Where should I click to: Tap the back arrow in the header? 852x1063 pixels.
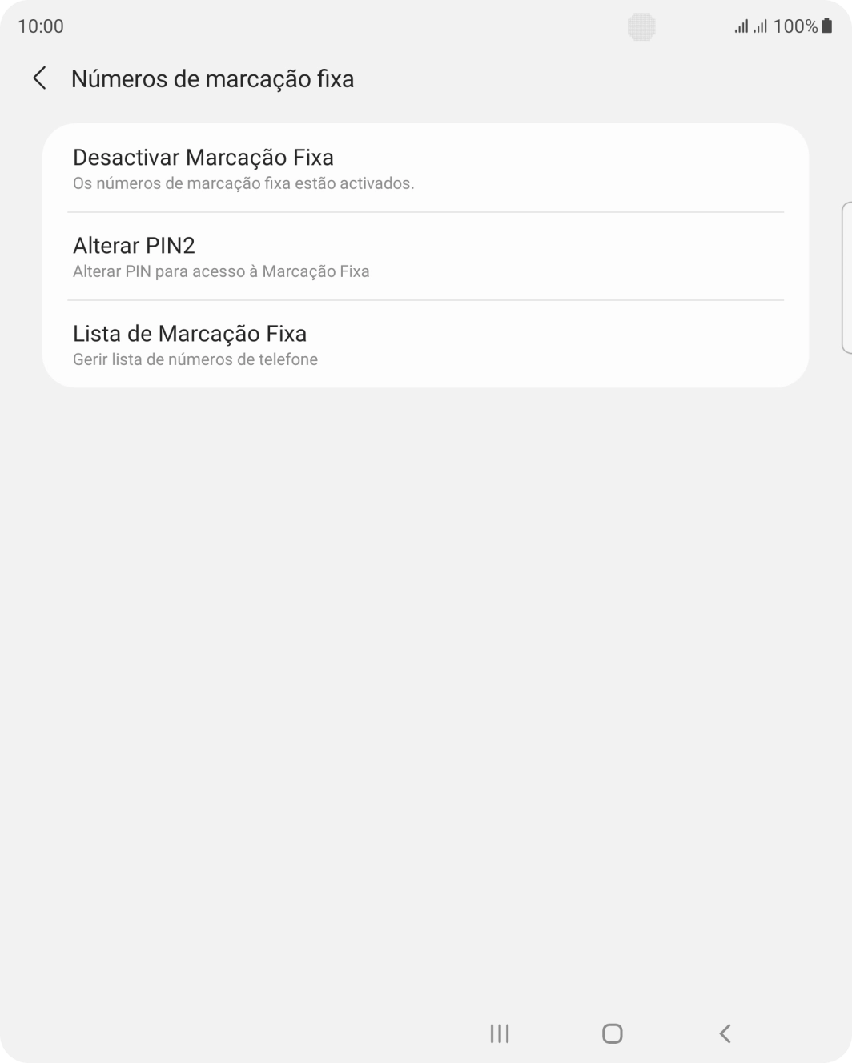coord(39,79)
